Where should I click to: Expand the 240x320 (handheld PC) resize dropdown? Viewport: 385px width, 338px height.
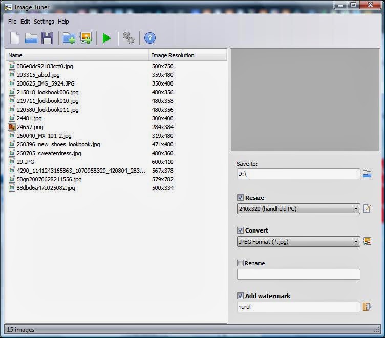pos(298,209)
